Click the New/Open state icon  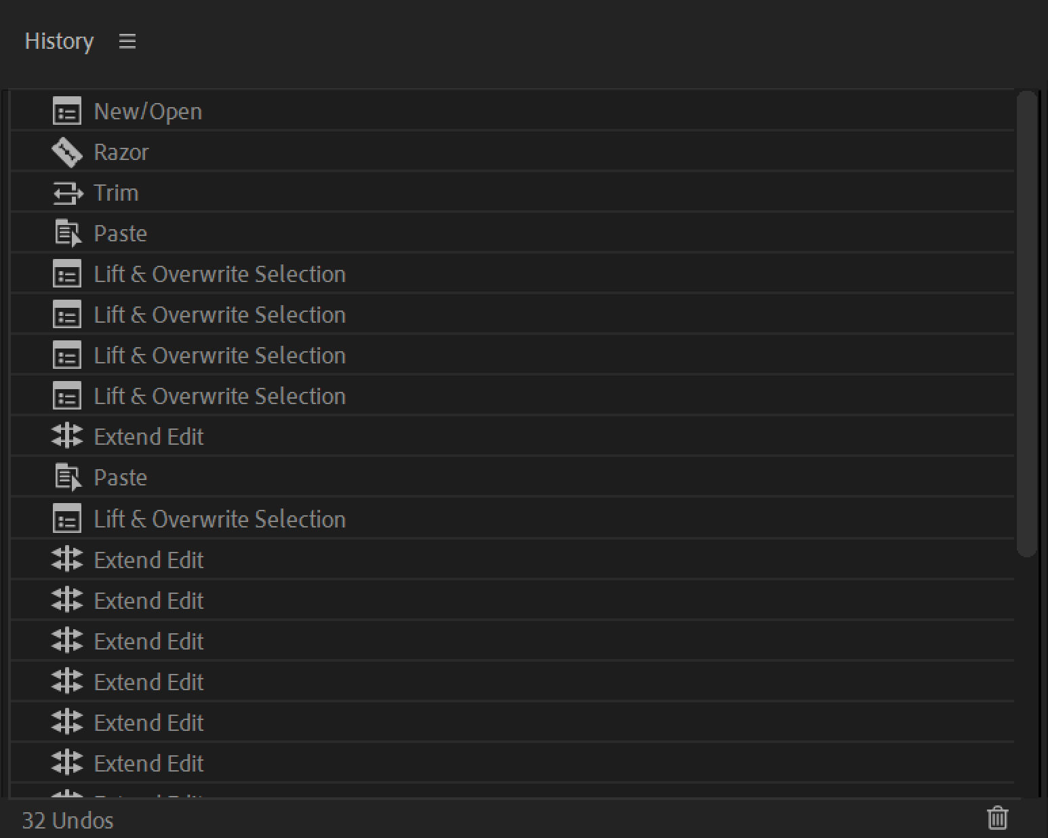coord(66,111)
